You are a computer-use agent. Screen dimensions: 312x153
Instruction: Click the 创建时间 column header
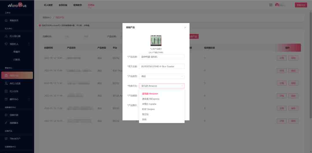pyautogui.click(x=49, y=48)
